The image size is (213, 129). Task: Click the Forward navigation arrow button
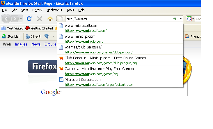point(15,19)
